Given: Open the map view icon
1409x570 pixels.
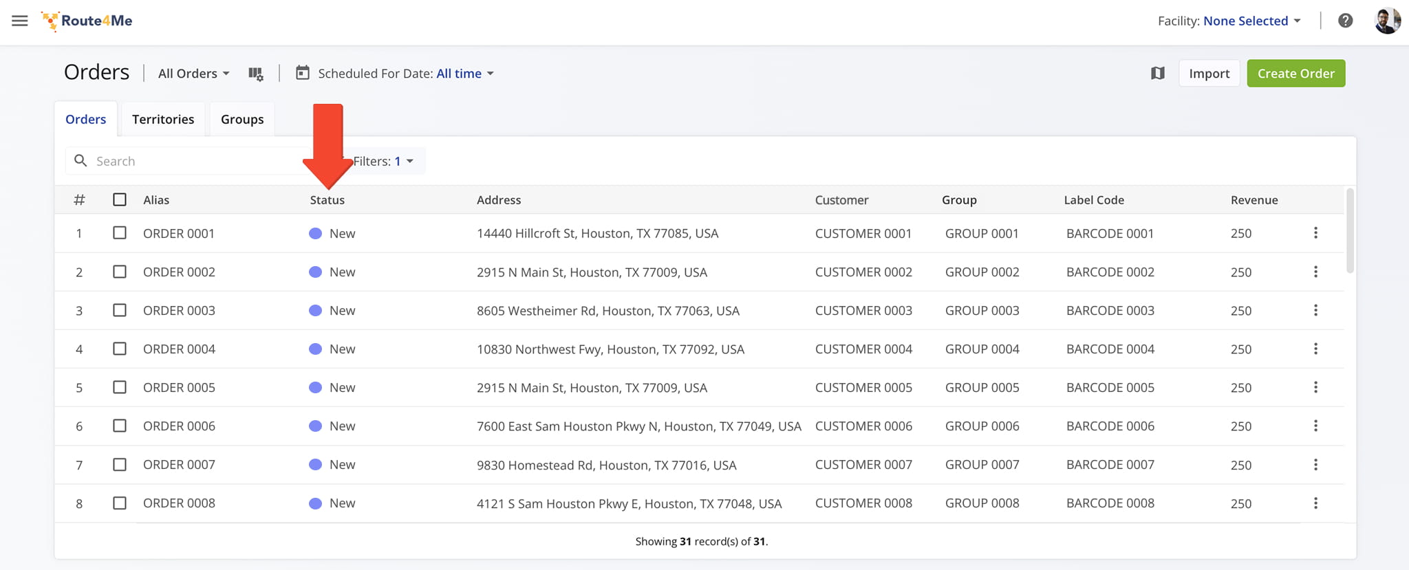Looking at the screenshot, I should click(1157, 73).
